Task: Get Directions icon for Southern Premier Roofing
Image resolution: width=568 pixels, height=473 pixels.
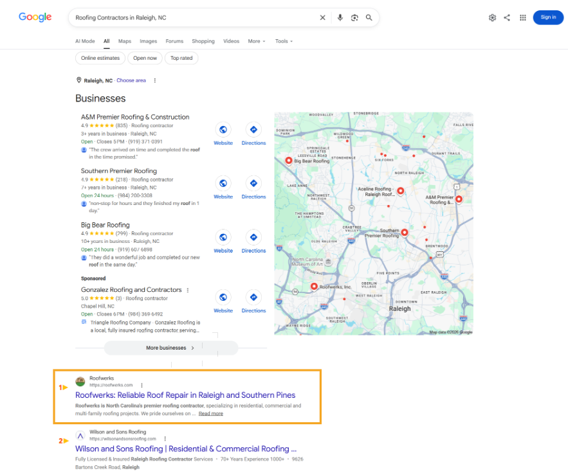Action: pos(253,183)
